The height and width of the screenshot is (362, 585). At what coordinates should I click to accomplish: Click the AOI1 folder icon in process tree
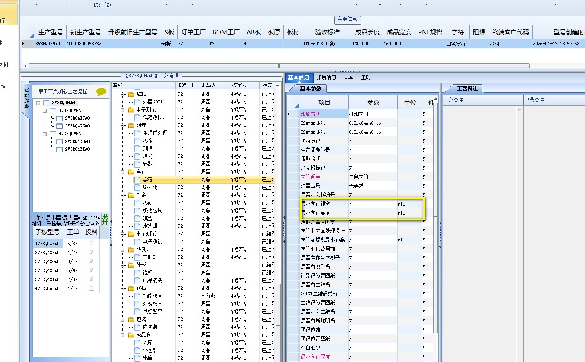click(x=131, y=94)
